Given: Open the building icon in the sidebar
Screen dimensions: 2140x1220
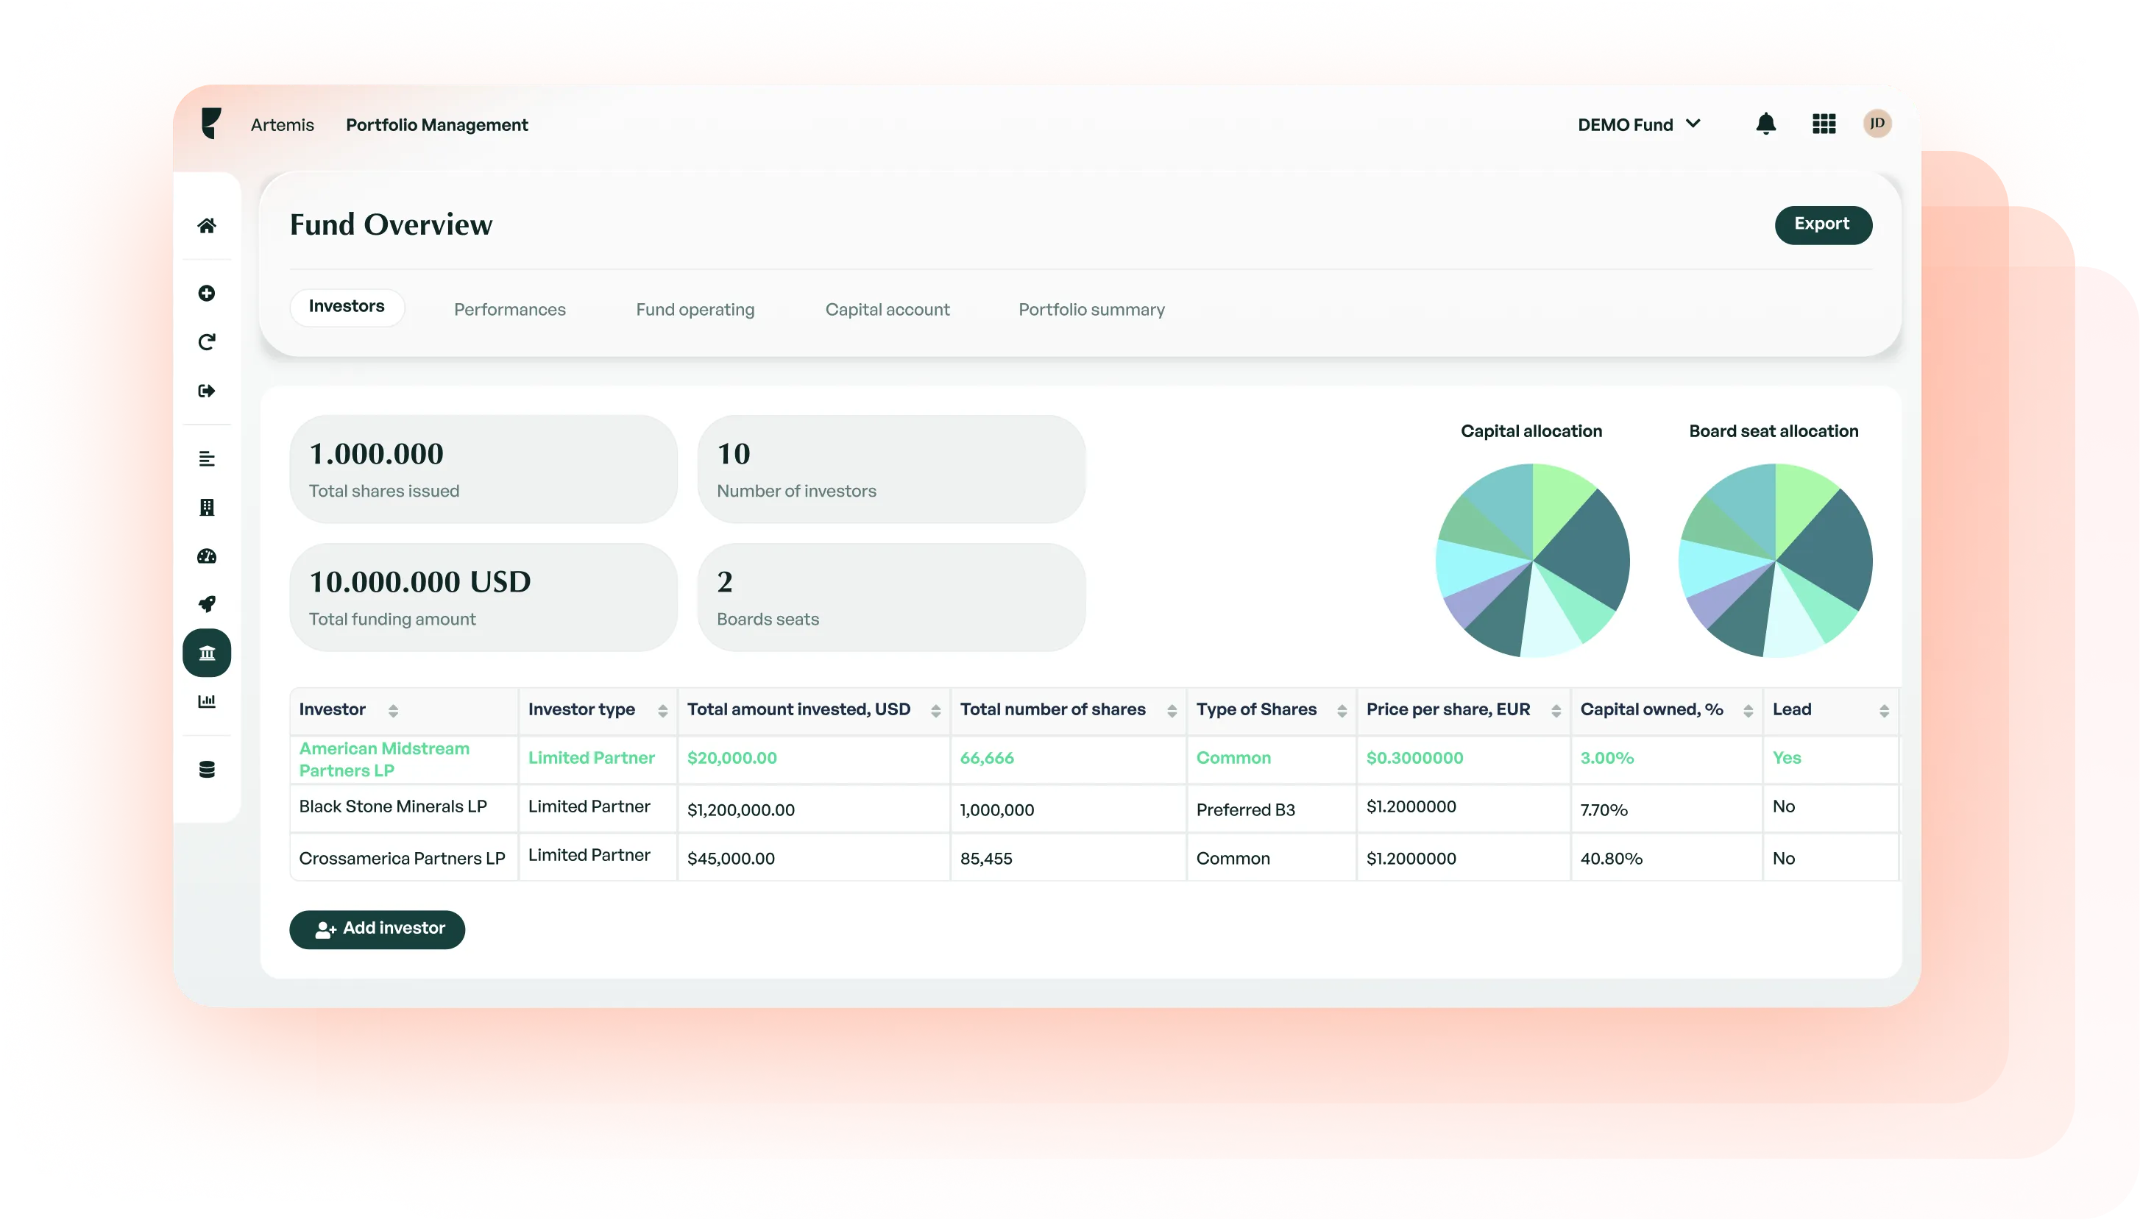Looking at the screenshot, I should tap(207, 507).
